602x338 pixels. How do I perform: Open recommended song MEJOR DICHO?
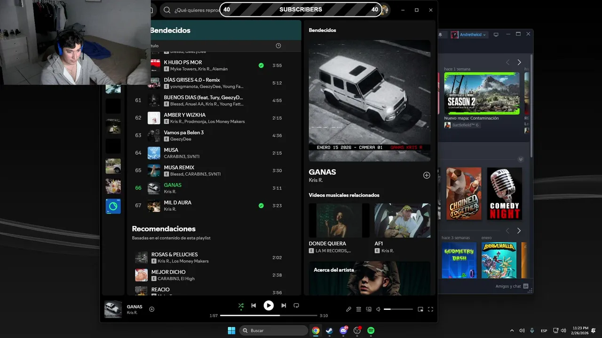coord(168,272)
